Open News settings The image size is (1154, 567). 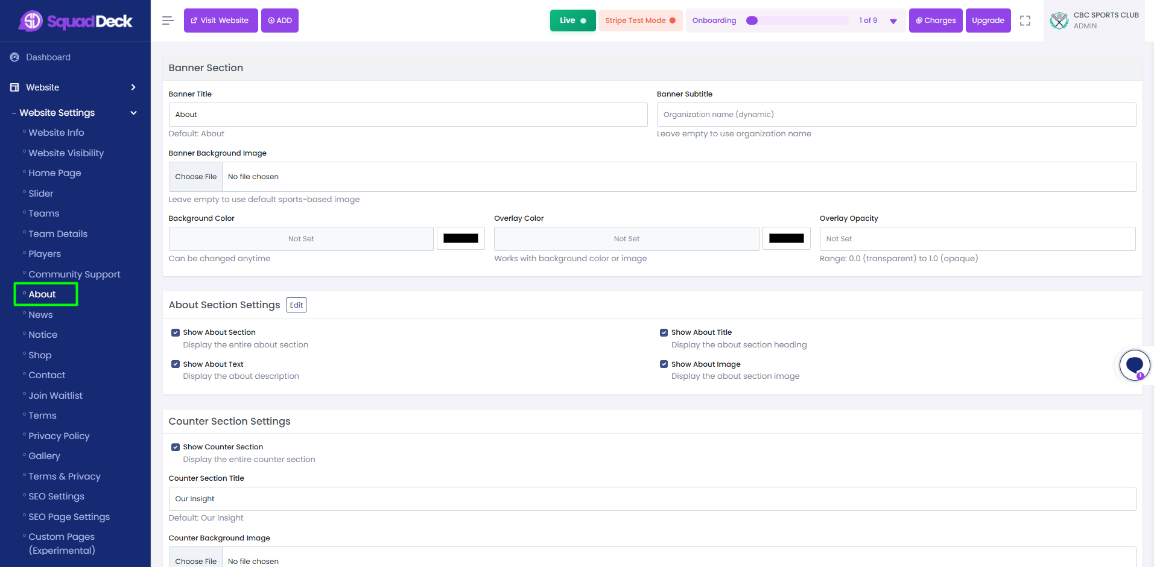click(40, 315)
